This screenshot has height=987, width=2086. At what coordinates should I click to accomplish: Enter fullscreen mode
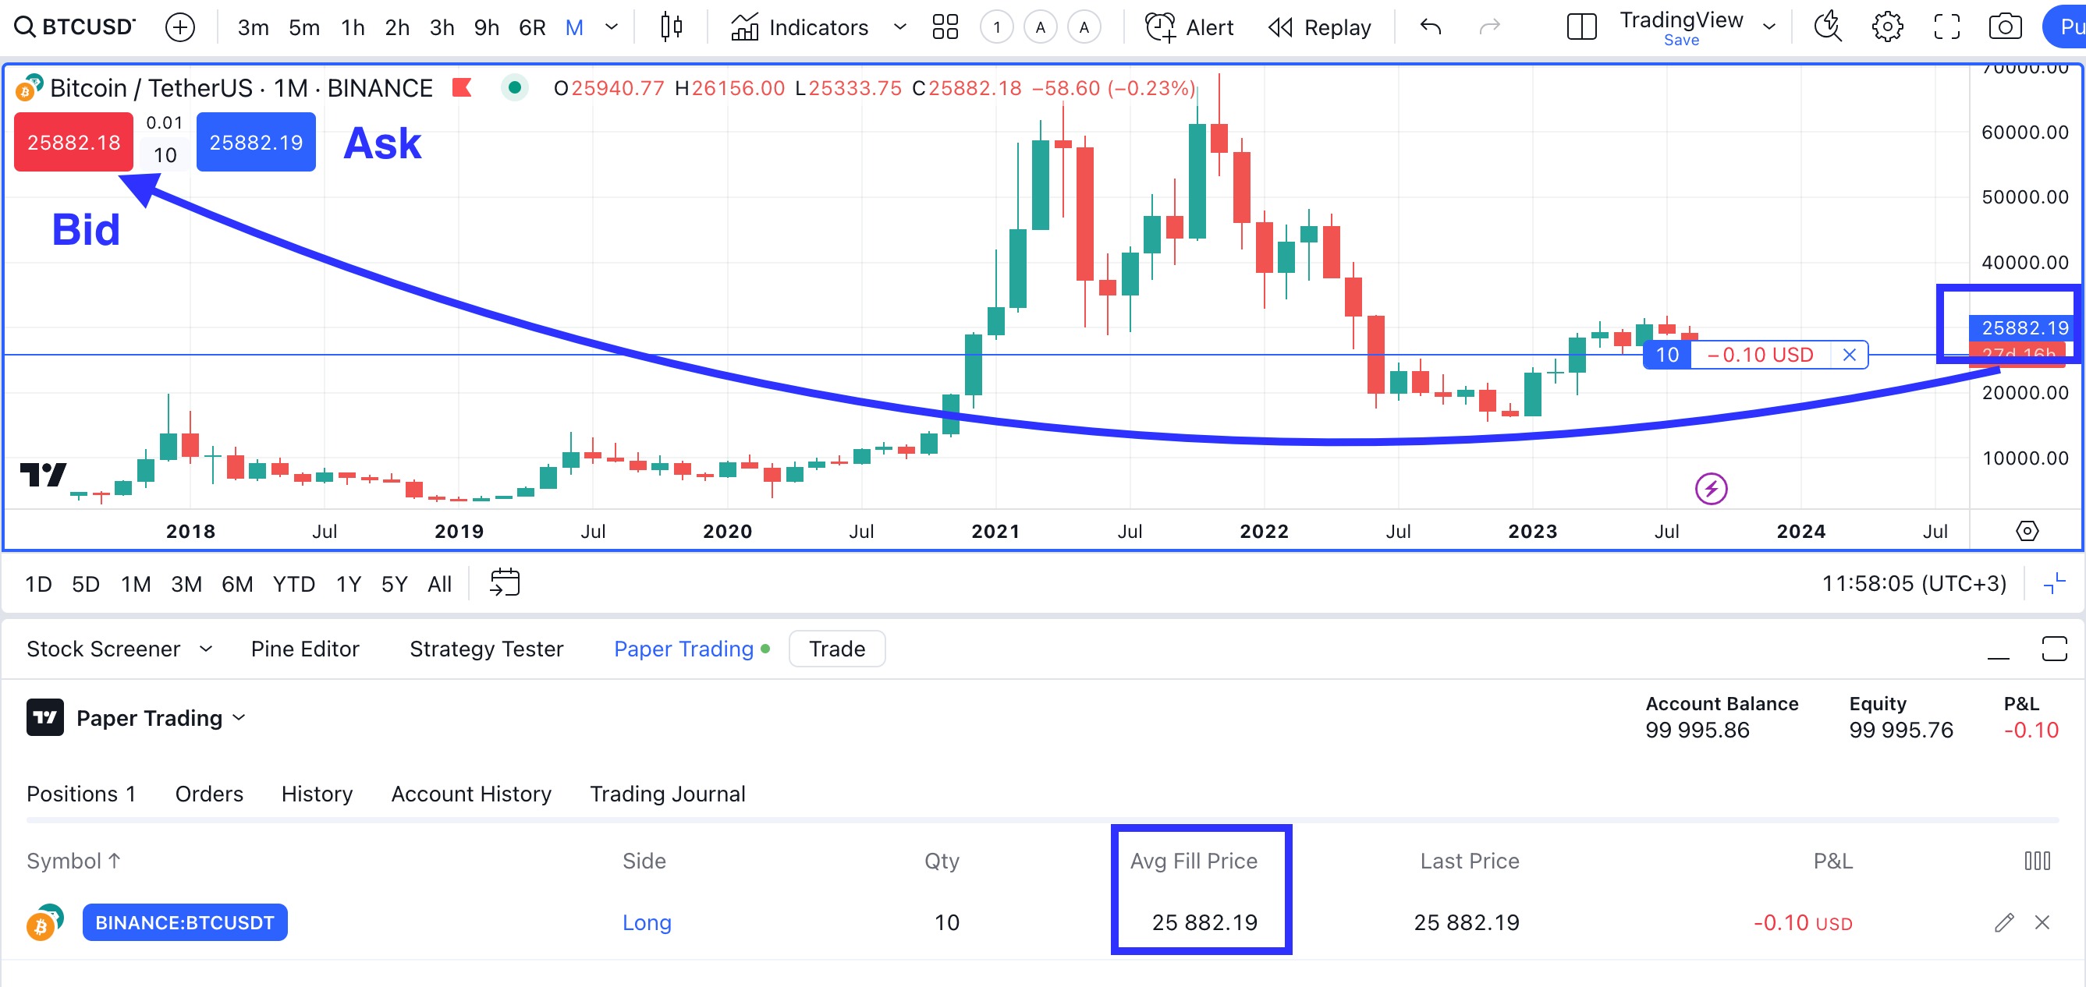[1946, 27]
